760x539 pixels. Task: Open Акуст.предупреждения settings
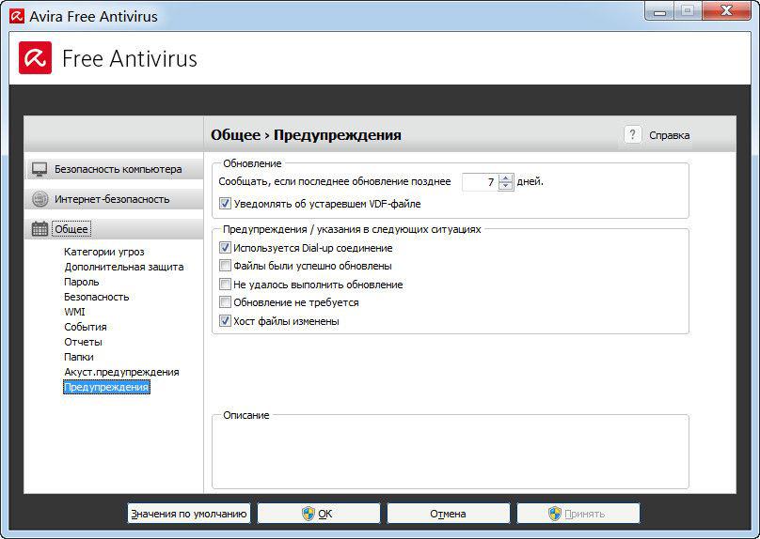tap(121, 372)
